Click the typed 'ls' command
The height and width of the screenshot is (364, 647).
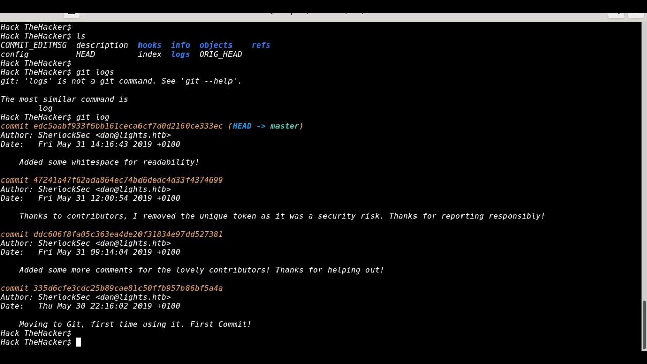coord(81,36)
